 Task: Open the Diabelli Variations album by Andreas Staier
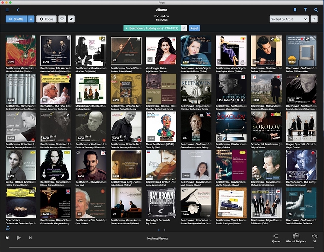126,51
